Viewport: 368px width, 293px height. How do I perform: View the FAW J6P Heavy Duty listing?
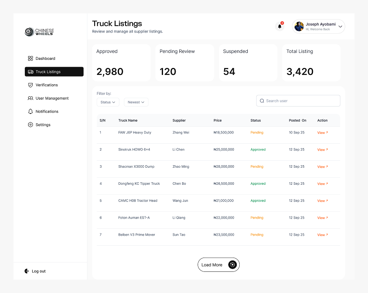[x=322, y=133]
